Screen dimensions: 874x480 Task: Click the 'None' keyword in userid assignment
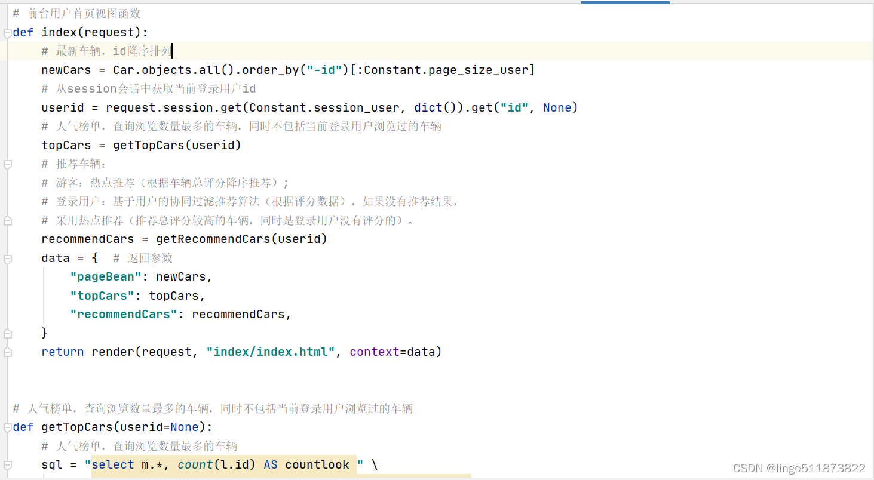pyautogui.click(x=557, y=107)
